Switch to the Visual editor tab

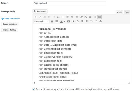[119, 12]
